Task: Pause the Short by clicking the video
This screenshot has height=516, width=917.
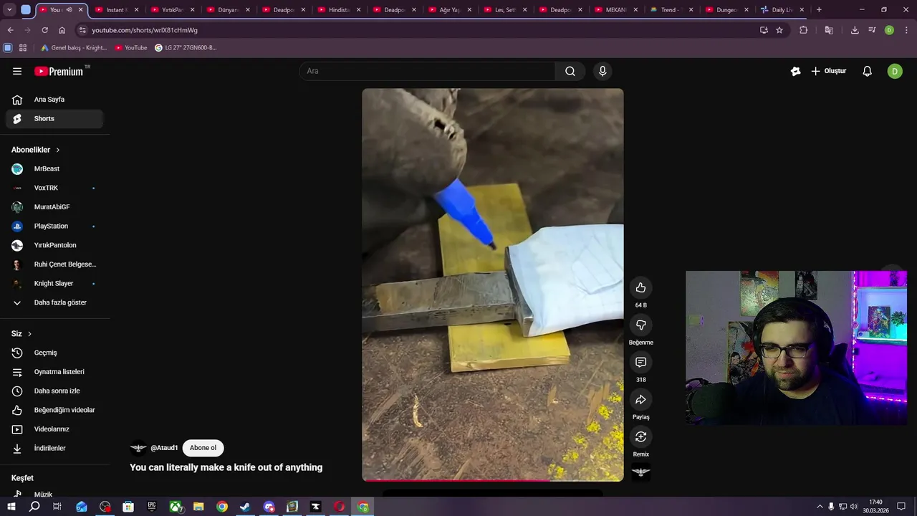Action: pyautogui.click(x=493, y=285)
